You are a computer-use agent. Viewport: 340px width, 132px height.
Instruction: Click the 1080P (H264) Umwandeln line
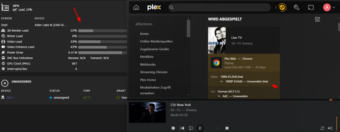pyautogui.click(x=247, y=81)
